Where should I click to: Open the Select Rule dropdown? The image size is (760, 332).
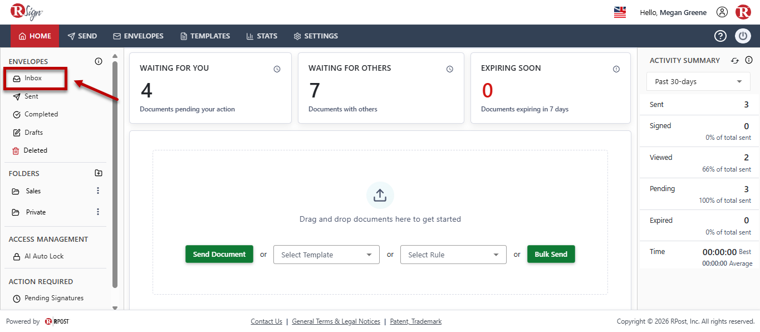tap(453, 255)
